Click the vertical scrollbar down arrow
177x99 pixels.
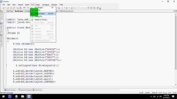pos(176,85)
